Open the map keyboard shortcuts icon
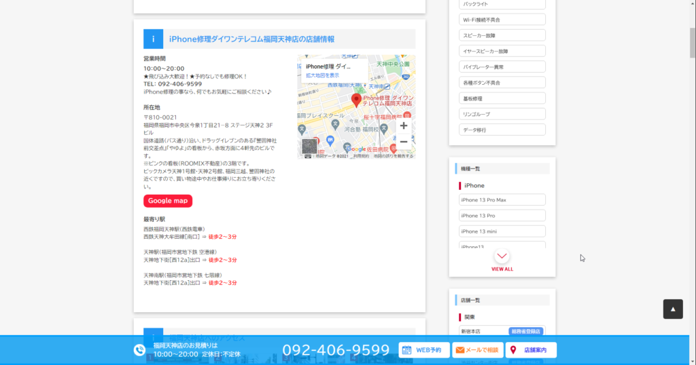696x365 pixels. [308, 156]
